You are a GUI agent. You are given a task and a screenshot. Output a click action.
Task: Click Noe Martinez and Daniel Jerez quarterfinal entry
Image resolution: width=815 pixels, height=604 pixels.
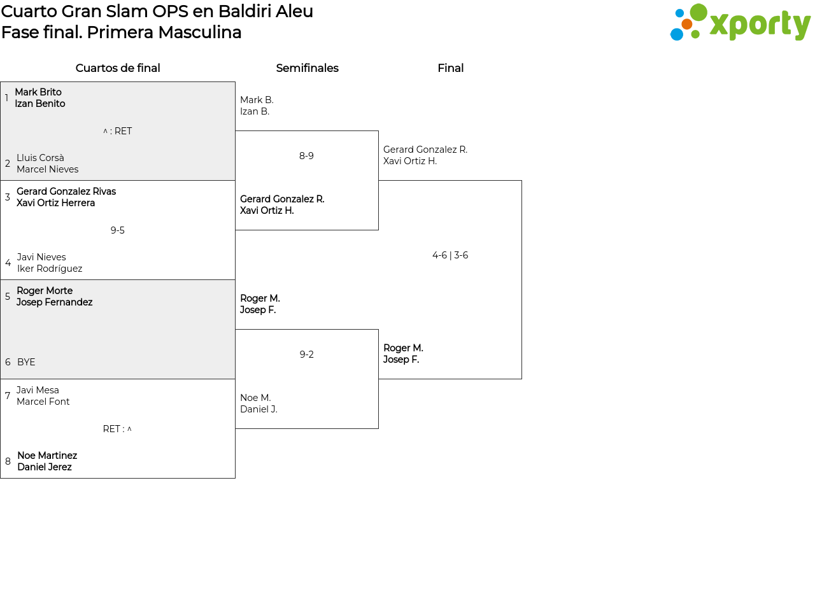tap(46, 461)
